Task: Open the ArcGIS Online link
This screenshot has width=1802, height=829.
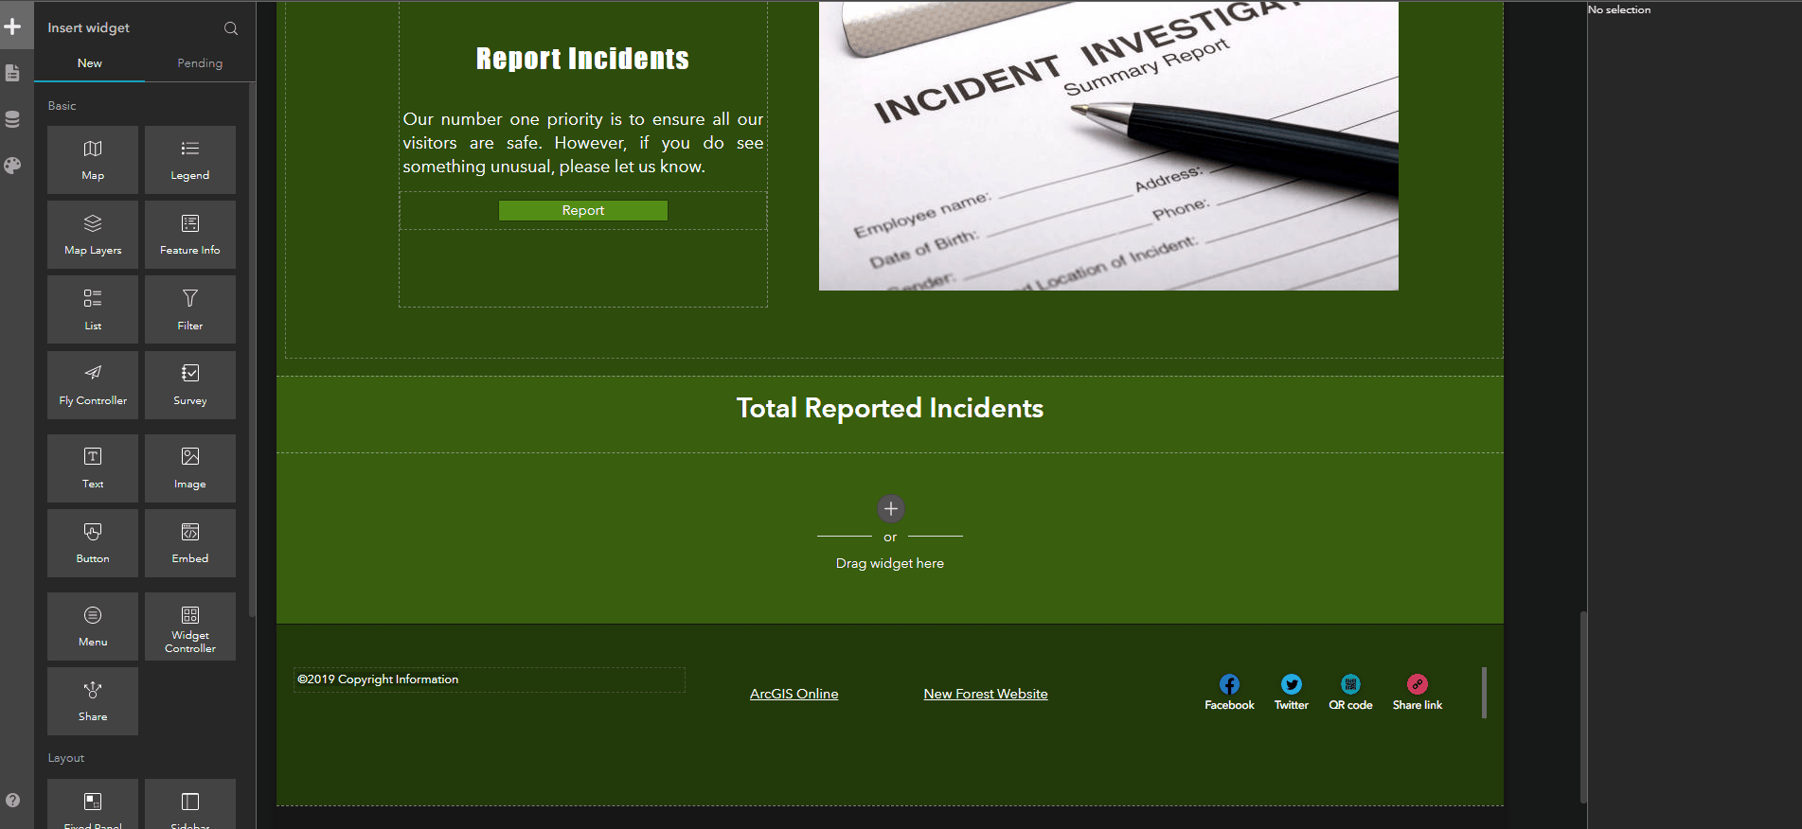Action: 794,694
